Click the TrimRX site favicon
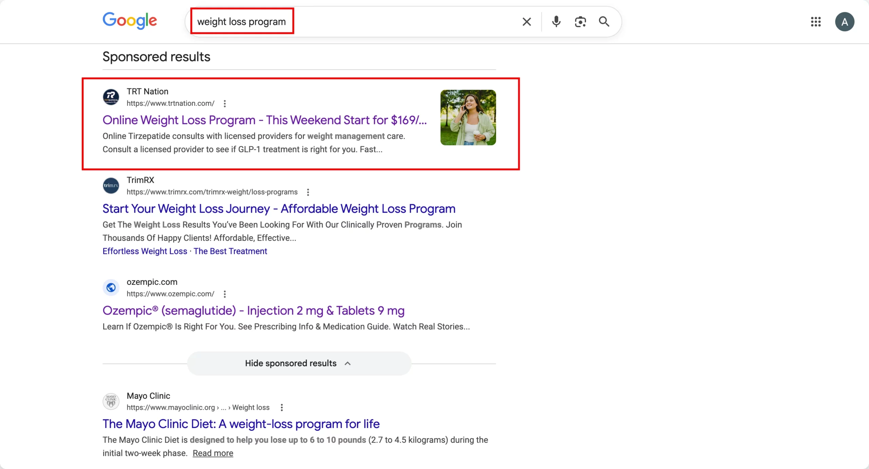Image resolution: width=869 pixels, height=469 pixels. [111, 185]
